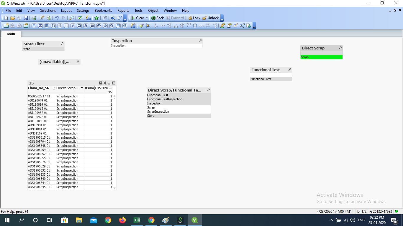Click the Add Bookmark star toolbar icon
The height and width of the screenshot is (226, 403).
click(x=96, y=18)
